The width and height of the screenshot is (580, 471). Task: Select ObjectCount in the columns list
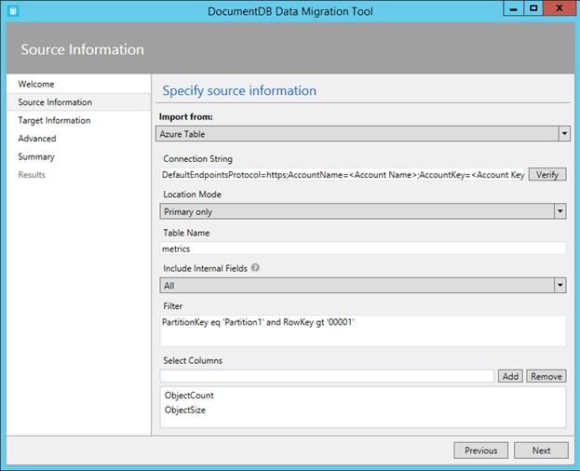click(x=190, y=396)
